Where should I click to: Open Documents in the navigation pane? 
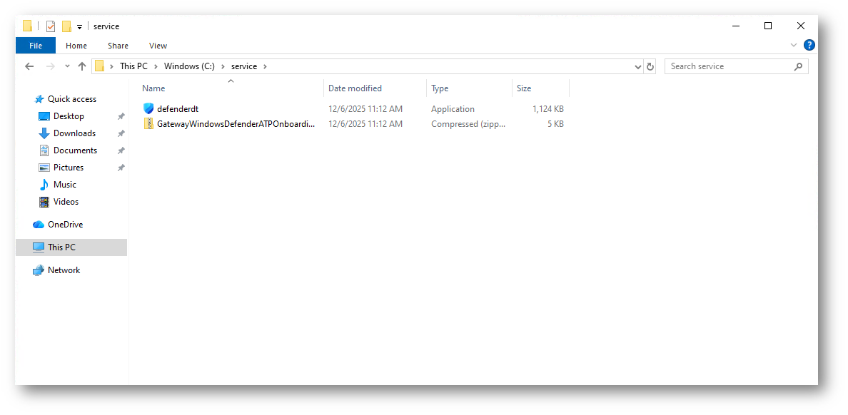[75, 150]
